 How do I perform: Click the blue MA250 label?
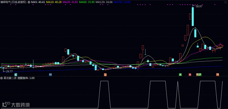tap(122, 2)
